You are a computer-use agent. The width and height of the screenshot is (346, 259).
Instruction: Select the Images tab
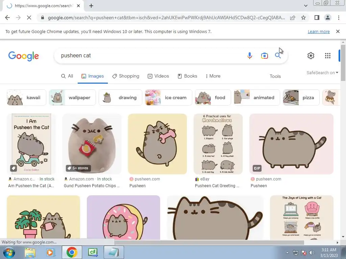93,76
